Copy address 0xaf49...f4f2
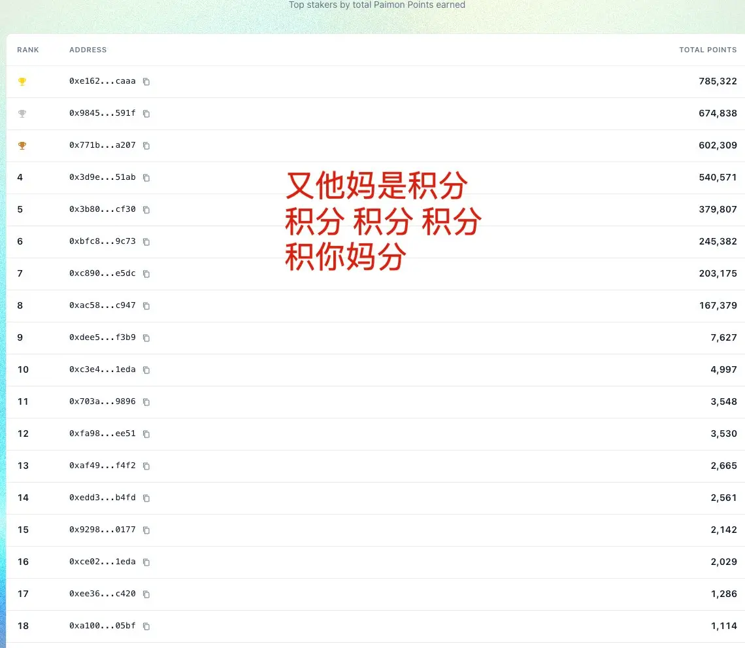Viewport: 745px width, 648px height. [x=146, y=466]
